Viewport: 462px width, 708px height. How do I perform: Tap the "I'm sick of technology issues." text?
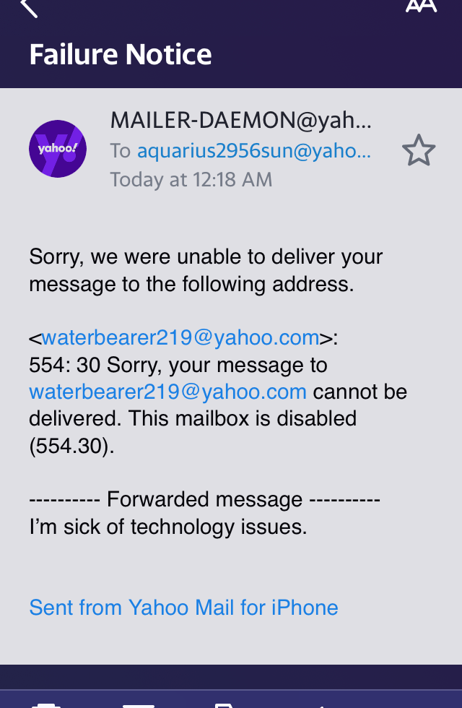pos(168,527)
